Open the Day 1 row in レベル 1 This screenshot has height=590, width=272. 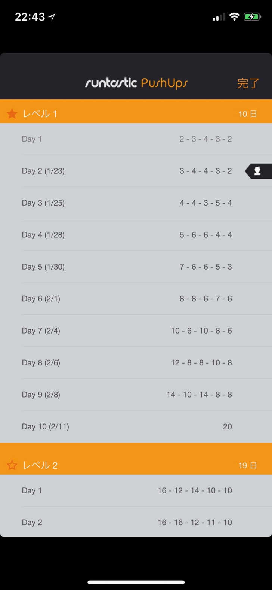(136, 139)
